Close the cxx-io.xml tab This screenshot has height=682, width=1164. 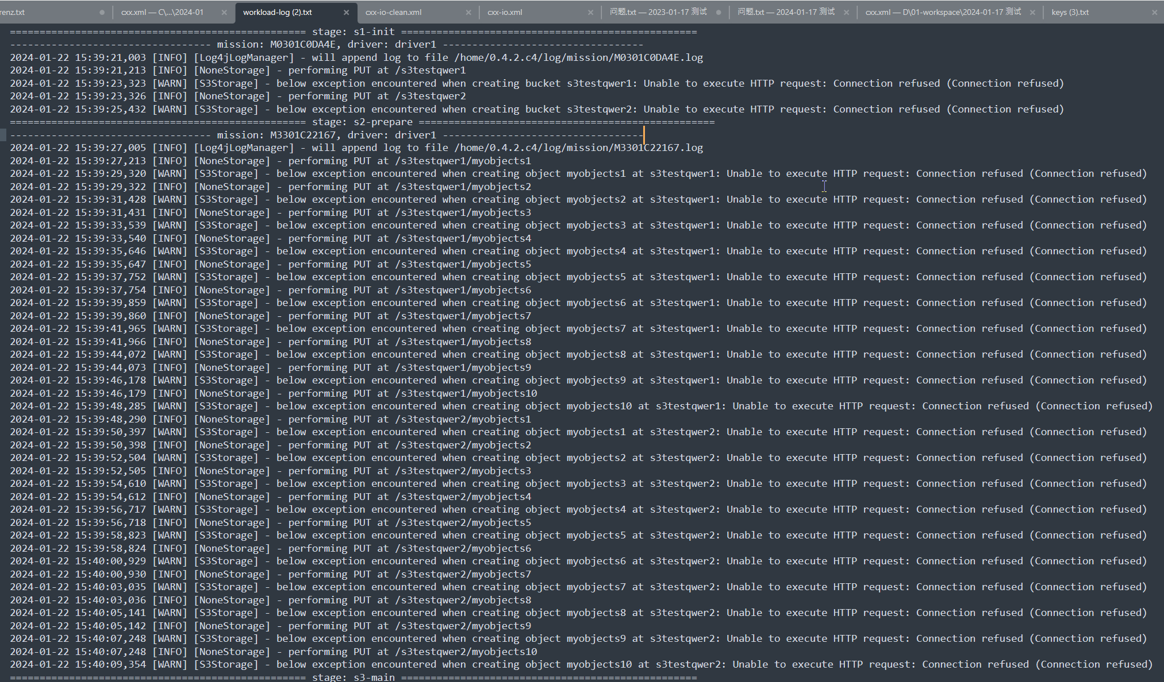coord(590,12)
